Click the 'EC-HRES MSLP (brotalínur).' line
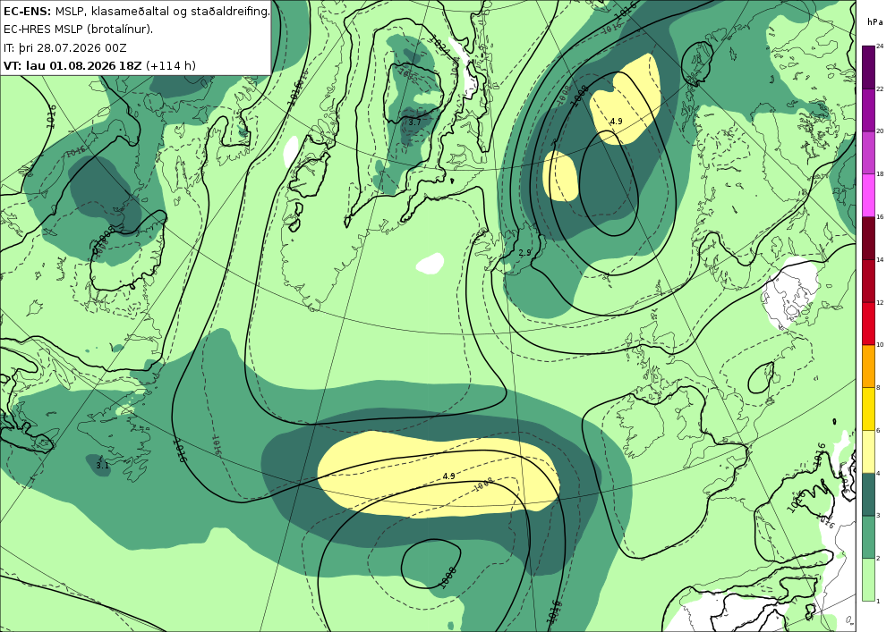The width and height of the screenshot is (895, 632). pyautogui.click(x=78, y=29)
